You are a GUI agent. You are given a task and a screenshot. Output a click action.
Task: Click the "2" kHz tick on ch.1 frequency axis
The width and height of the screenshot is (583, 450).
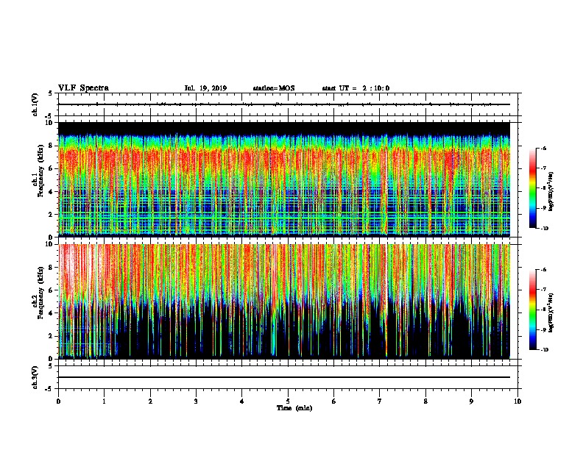(x=51, y=214)
